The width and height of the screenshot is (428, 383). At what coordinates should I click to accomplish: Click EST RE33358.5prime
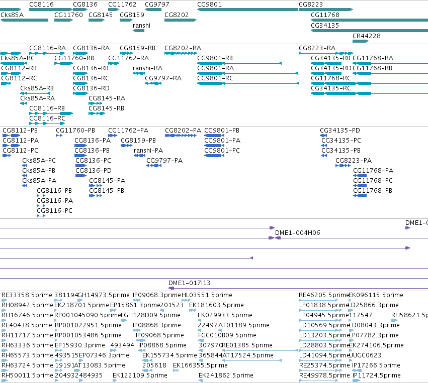pyautogui.click(x=27, y=295)
